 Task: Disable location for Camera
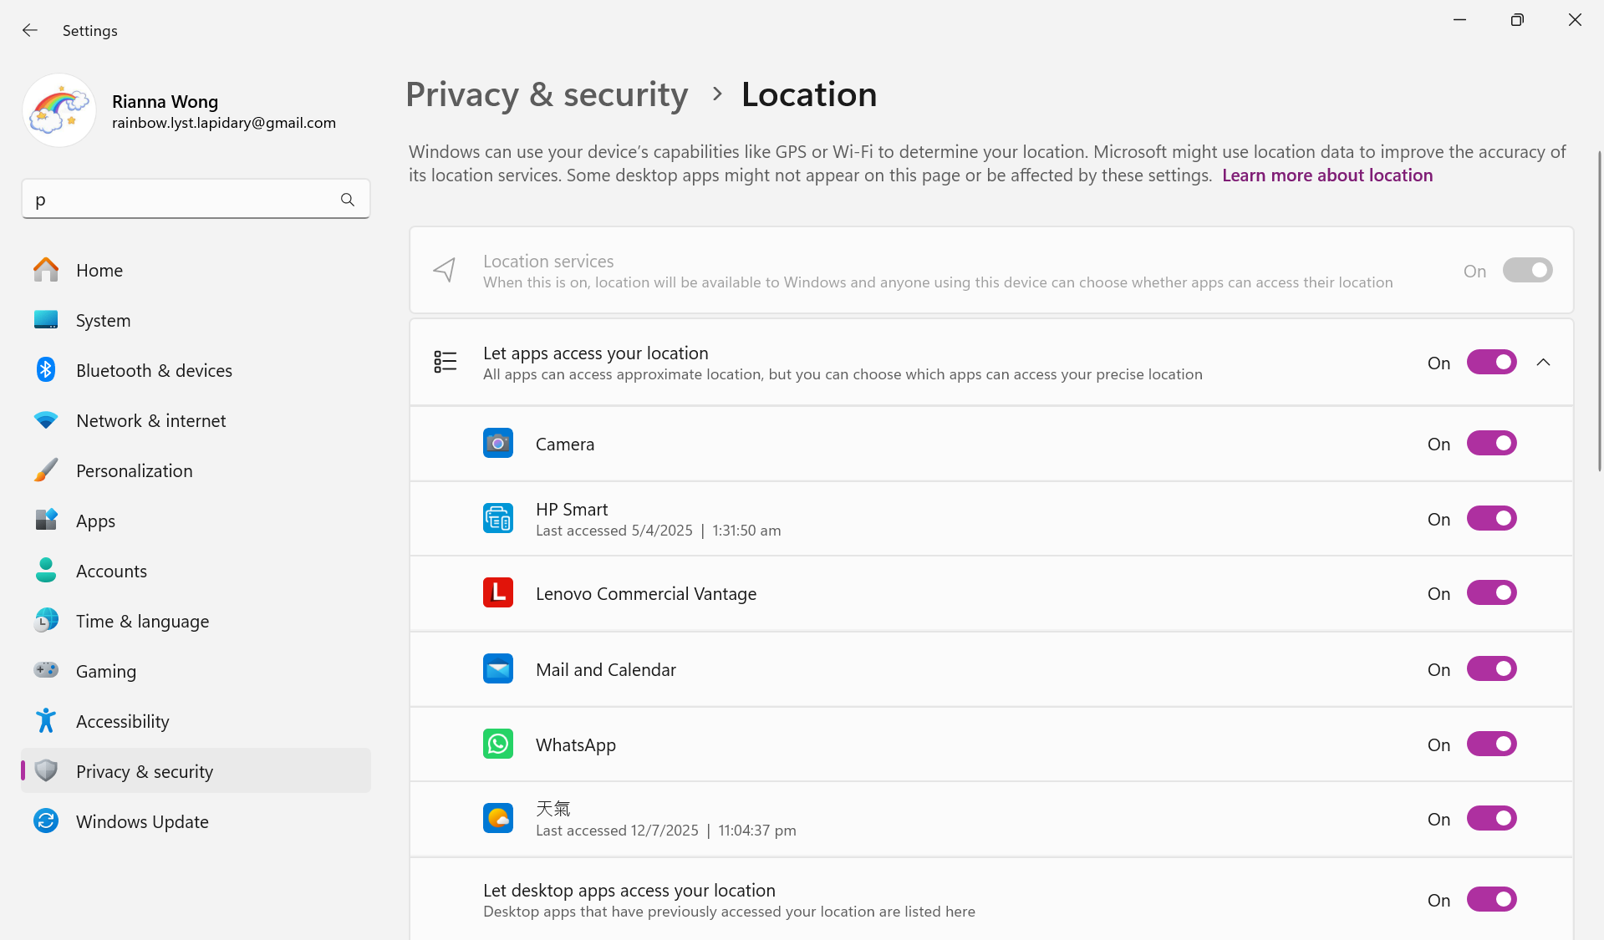click(x=1491, y=444)
